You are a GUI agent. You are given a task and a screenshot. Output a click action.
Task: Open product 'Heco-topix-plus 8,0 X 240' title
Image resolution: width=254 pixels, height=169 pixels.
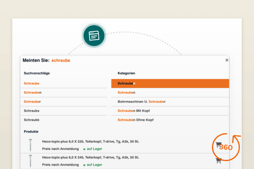91,158
